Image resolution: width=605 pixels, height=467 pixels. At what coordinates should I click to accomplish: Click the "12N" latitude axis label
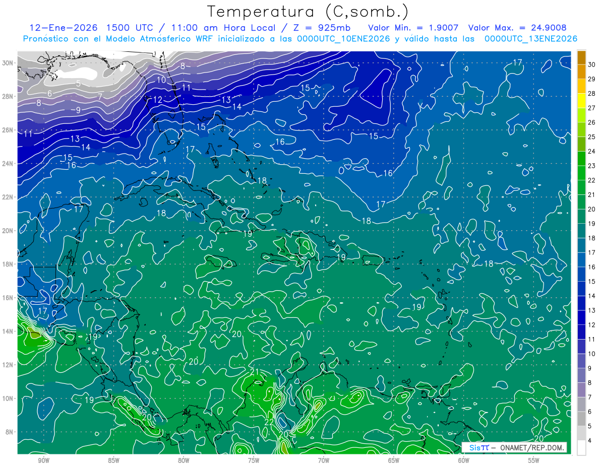point(8,364)
